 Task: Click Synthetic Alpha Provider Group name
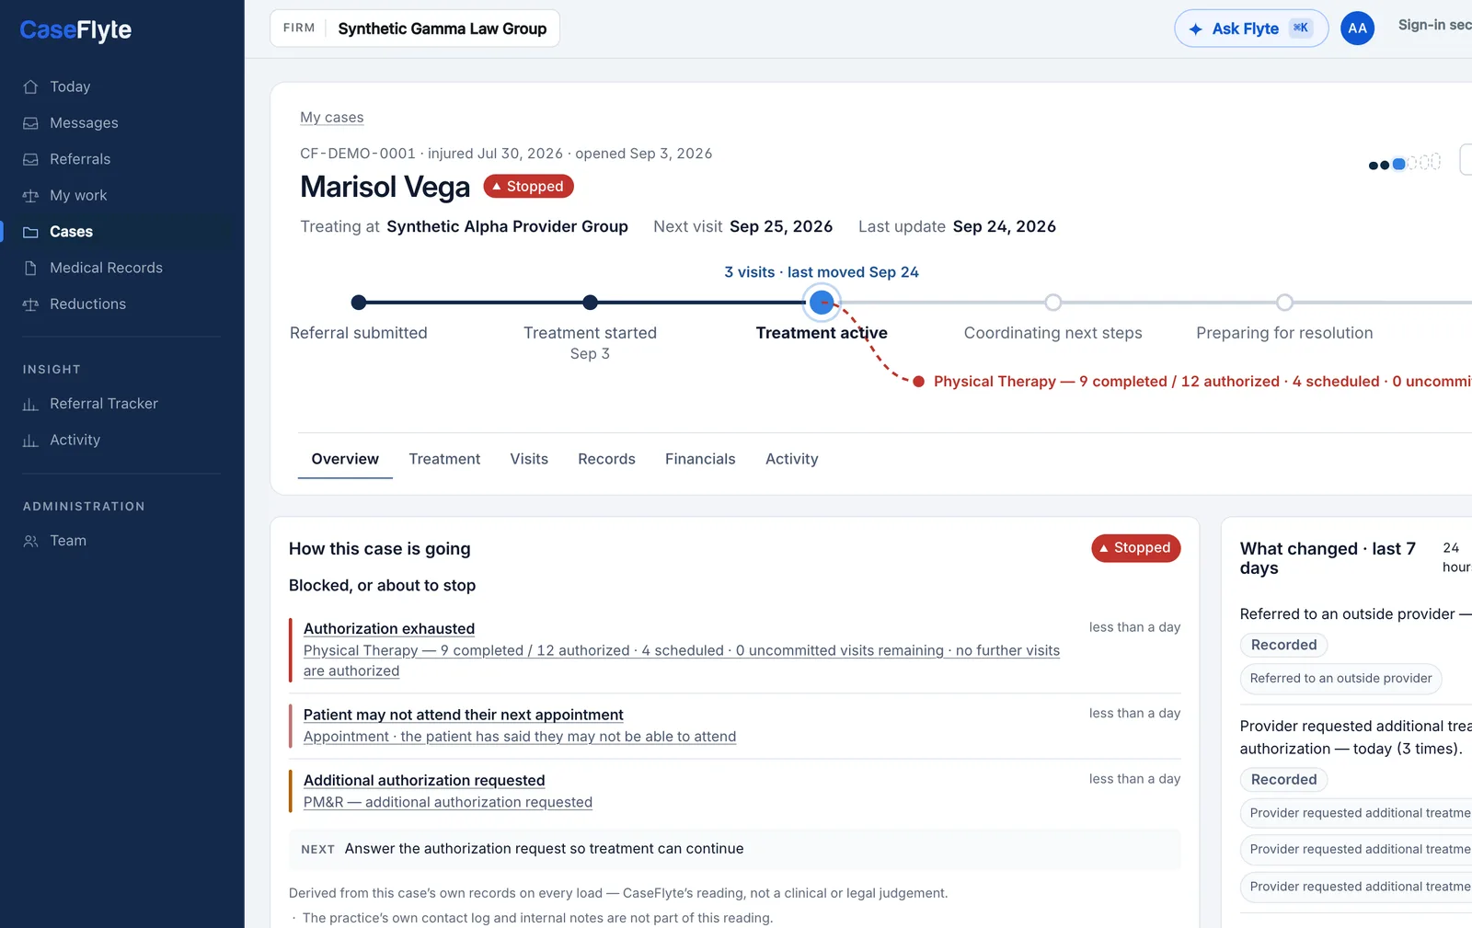(x=507, y=226)
